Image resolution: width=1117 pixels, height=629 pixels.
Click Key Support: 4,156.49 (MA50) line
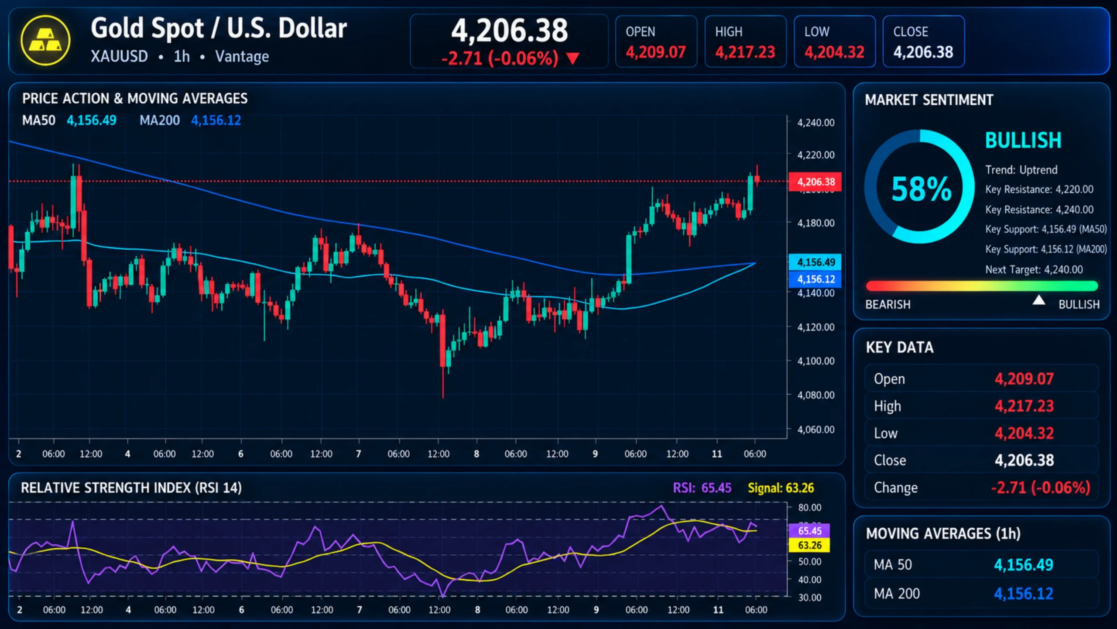[1046, 229]
